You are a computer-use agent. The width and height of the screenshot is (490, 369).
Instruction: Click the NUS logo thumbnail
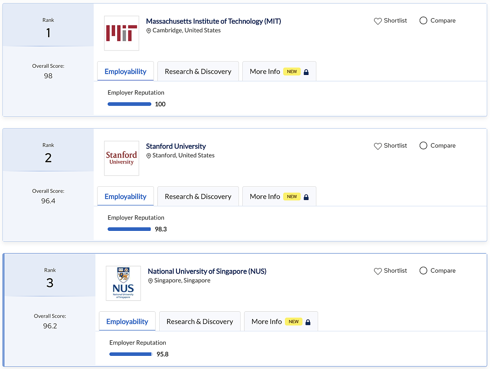click(x=123, y=283)
